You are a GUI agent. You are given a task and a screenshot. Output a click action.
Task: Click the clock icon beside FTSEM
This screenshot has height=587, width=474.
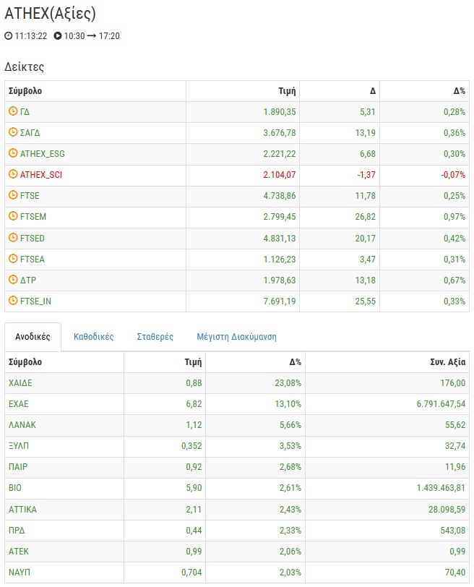point(13,216)
